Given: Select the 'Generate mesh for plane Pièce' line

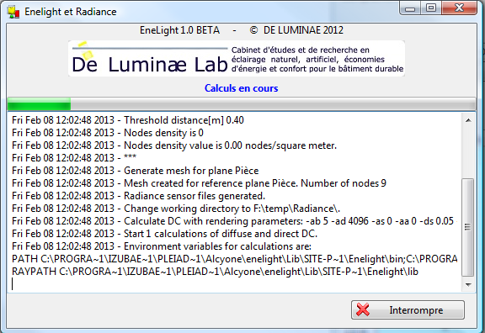Looking at the screenshot, I should pos(136,171).
